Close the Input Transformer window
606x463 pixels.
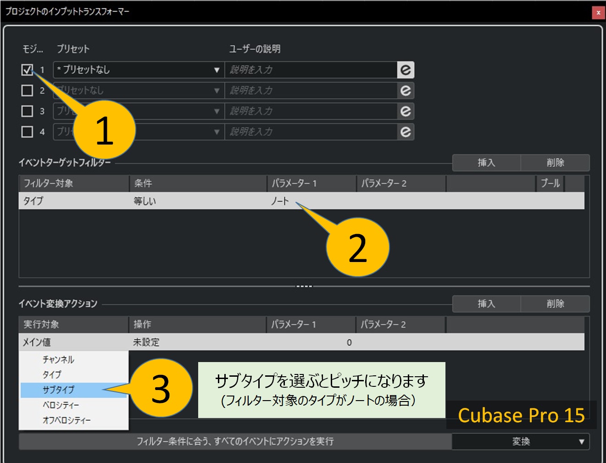598,12
